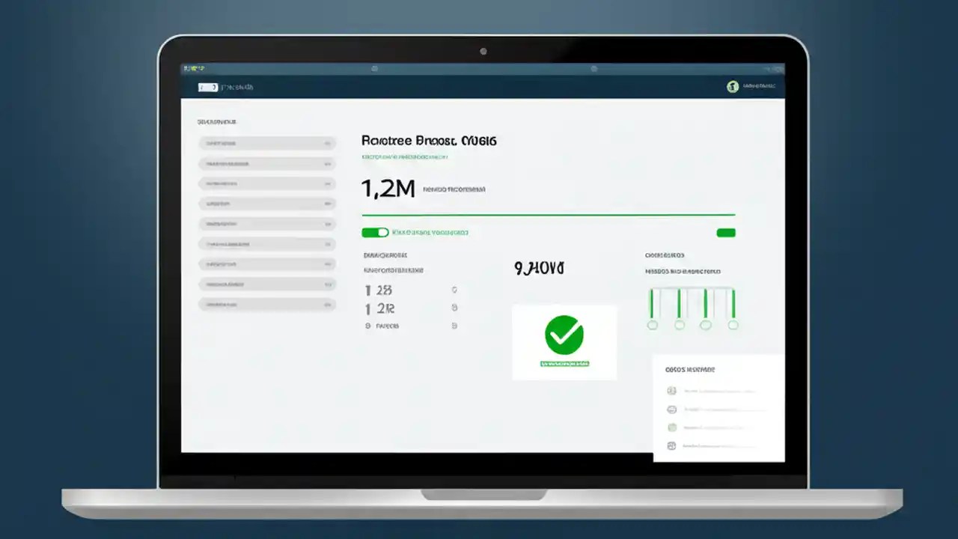Expand the second item in the left sidebar

[266, 163]
